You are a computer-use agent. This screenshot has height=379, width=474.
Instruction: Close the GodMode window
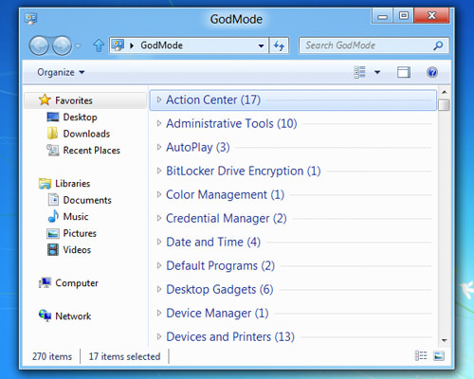[x=431, y=16]
